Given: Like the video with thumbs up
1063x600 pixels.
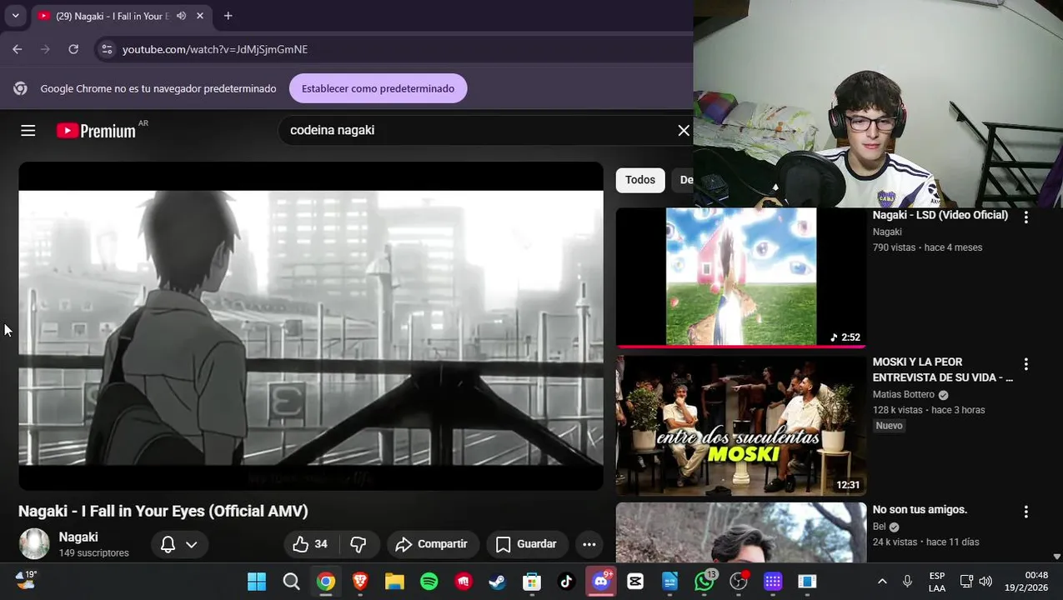Looking at the screenshot, I should (x=310, y=544).
